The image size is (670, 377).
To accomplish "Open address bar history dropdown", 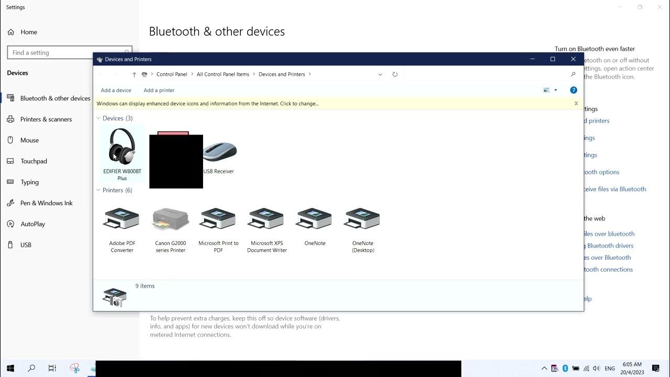I will pos(380,74).
